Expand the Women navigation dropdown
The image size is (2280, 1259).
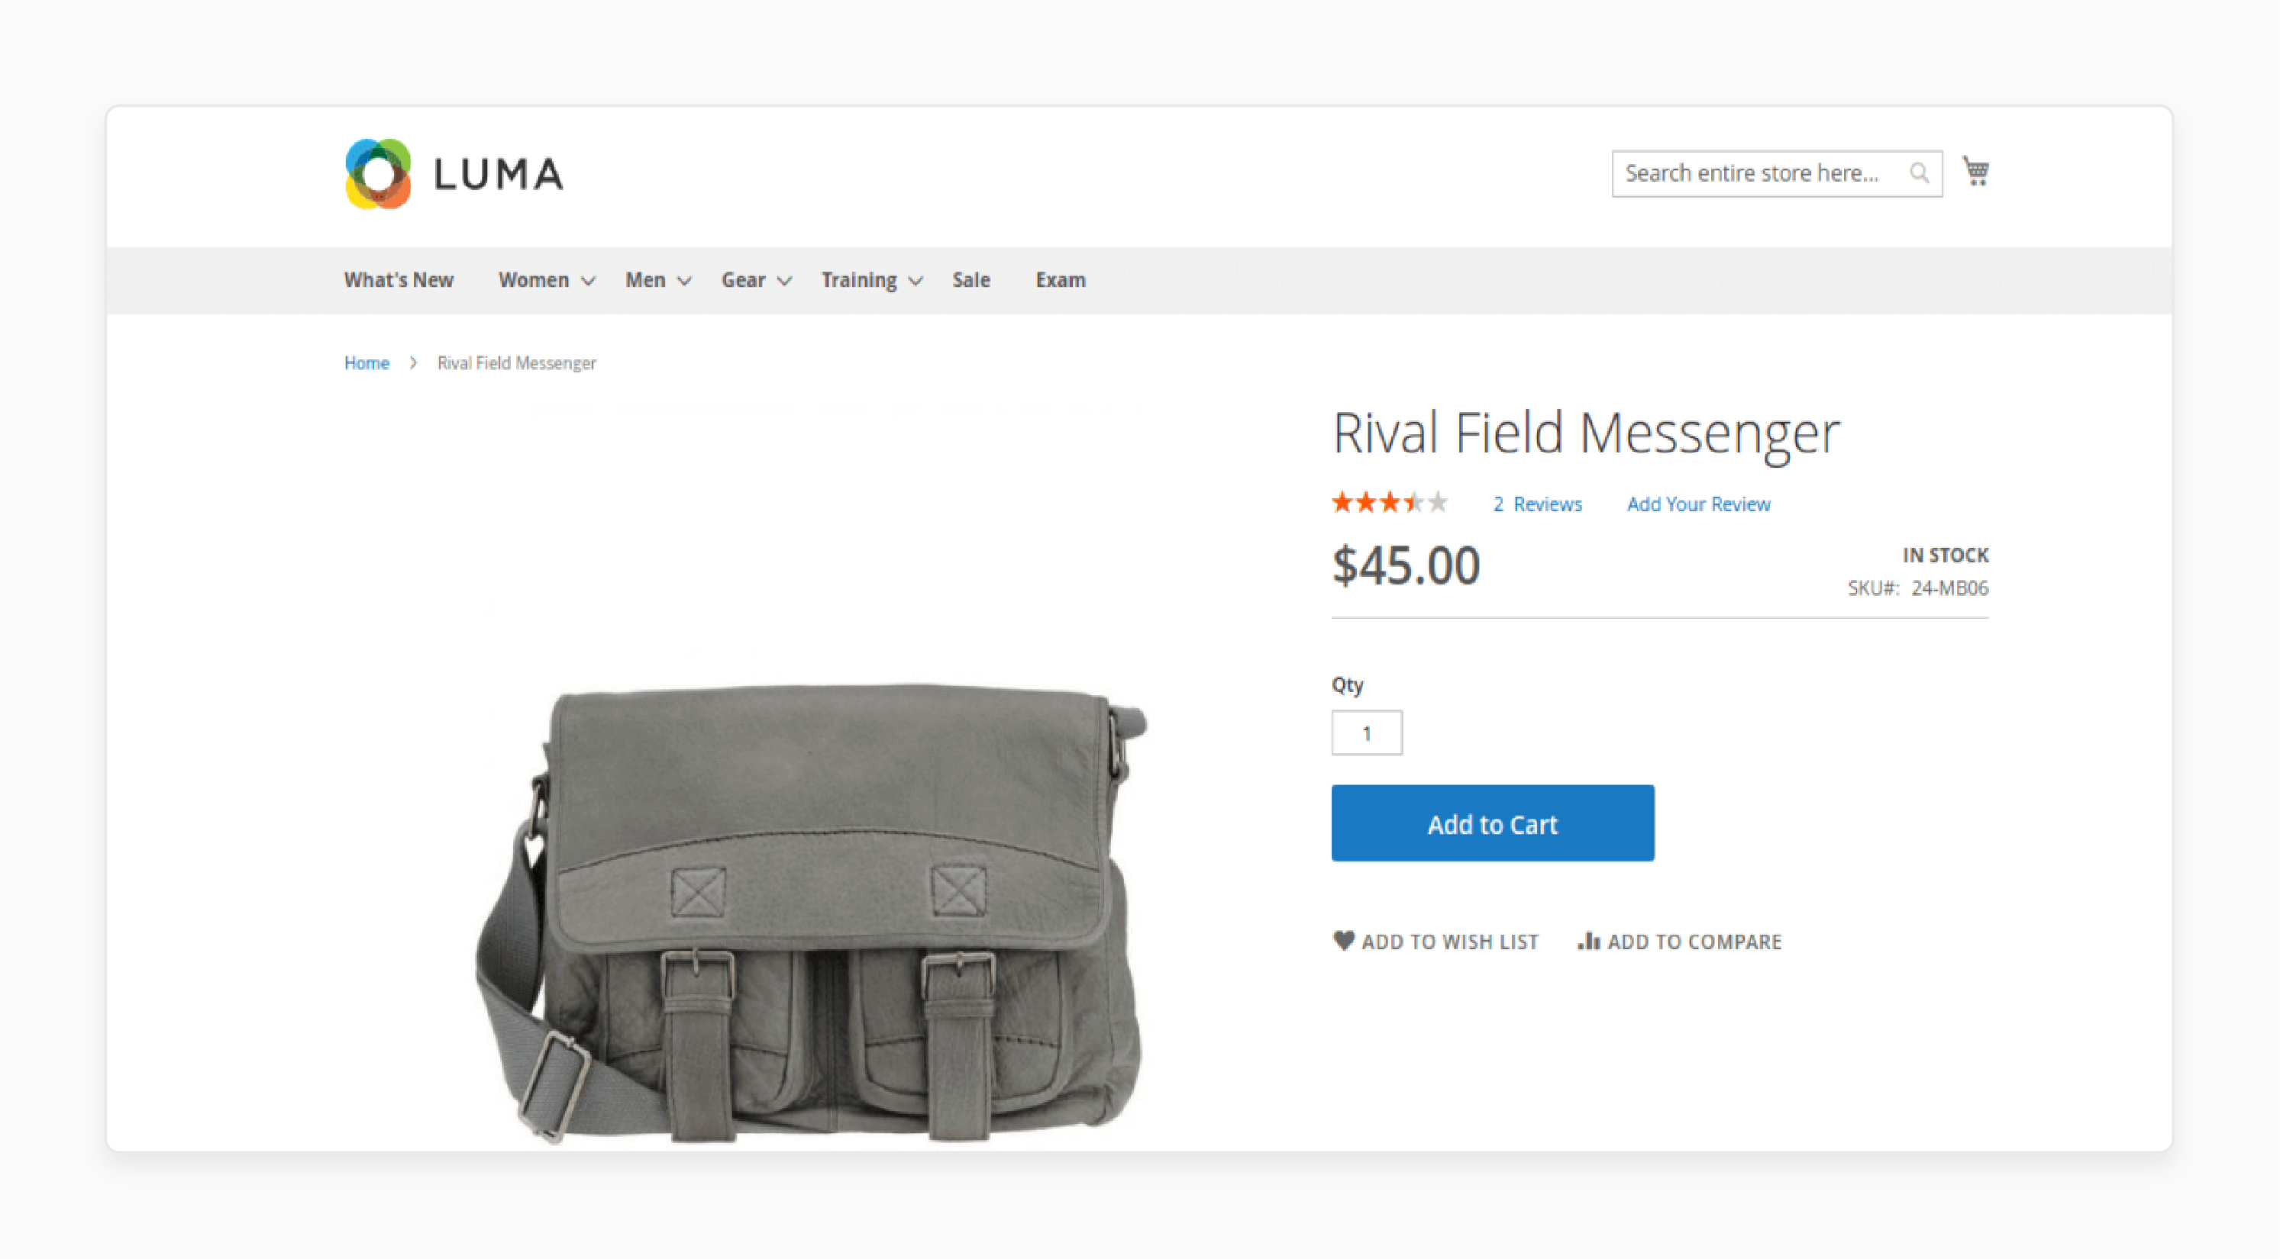544,281
